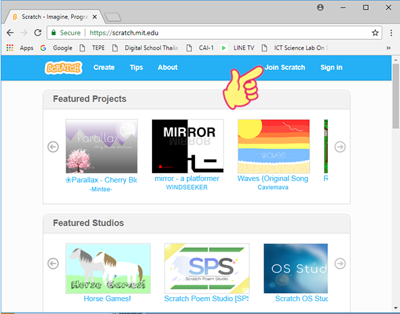Select the Scratch browser tab

[x=54, y=17]
